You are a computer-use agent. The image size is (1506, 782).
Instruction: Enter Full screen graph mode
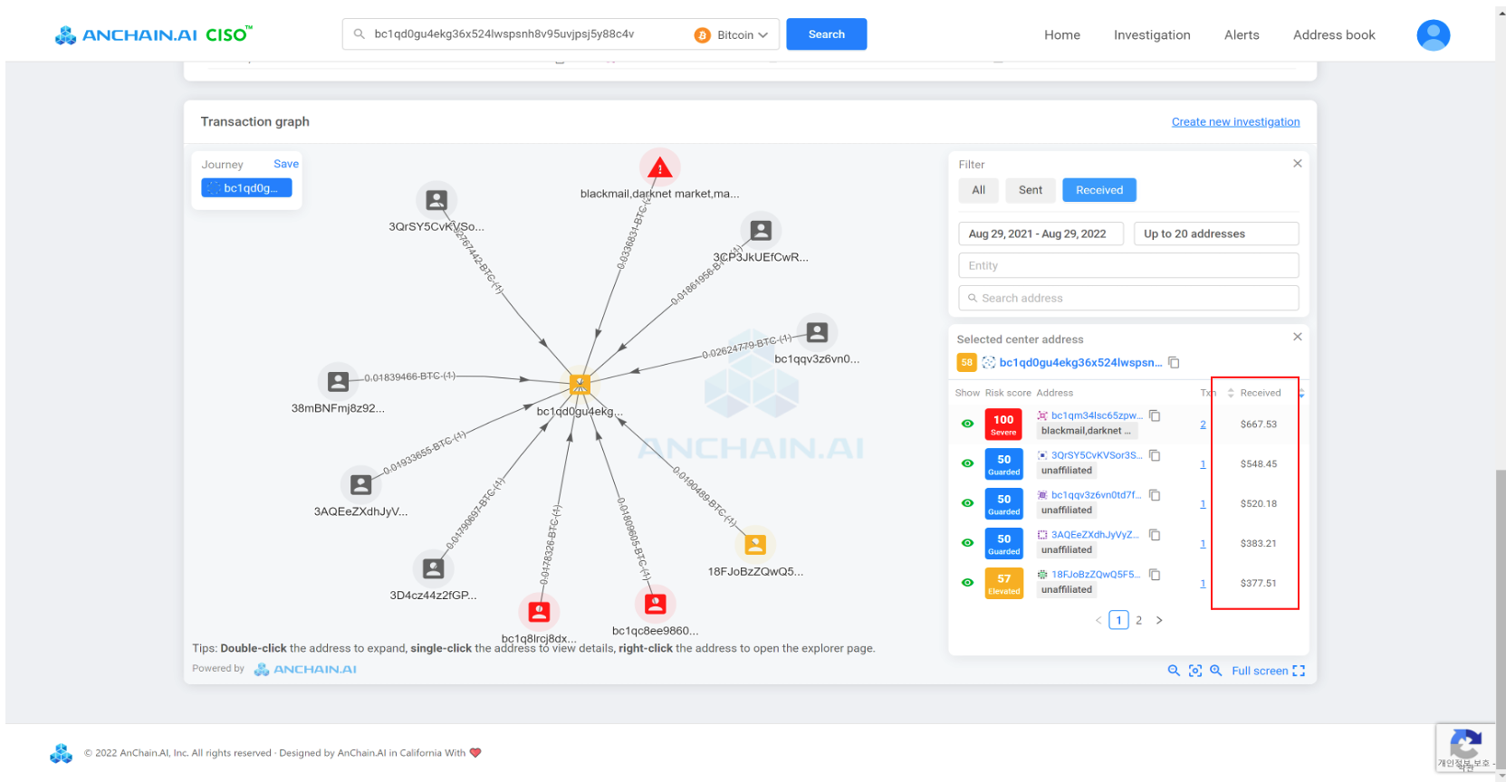point(1268,671)
